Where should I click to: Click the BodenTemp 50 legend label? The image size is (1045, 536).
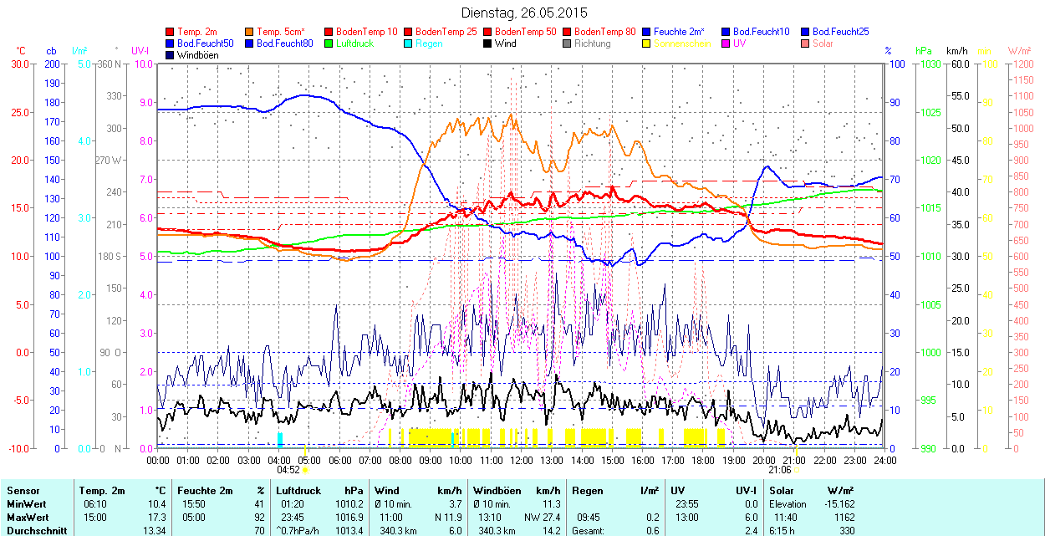click(x=526, y=32)
